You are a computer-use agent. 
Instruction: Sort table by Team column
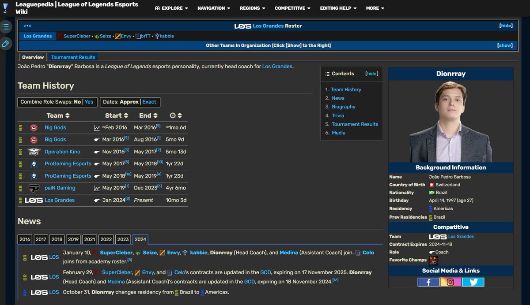coord(58,115)
